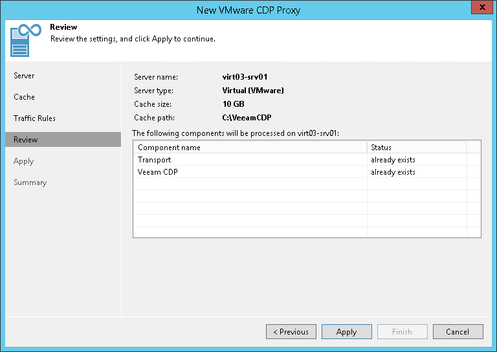Switch to the Traffic Rules step
This screenshot has height=352, width=497.
pyautogui.click(x=34, y=118)
